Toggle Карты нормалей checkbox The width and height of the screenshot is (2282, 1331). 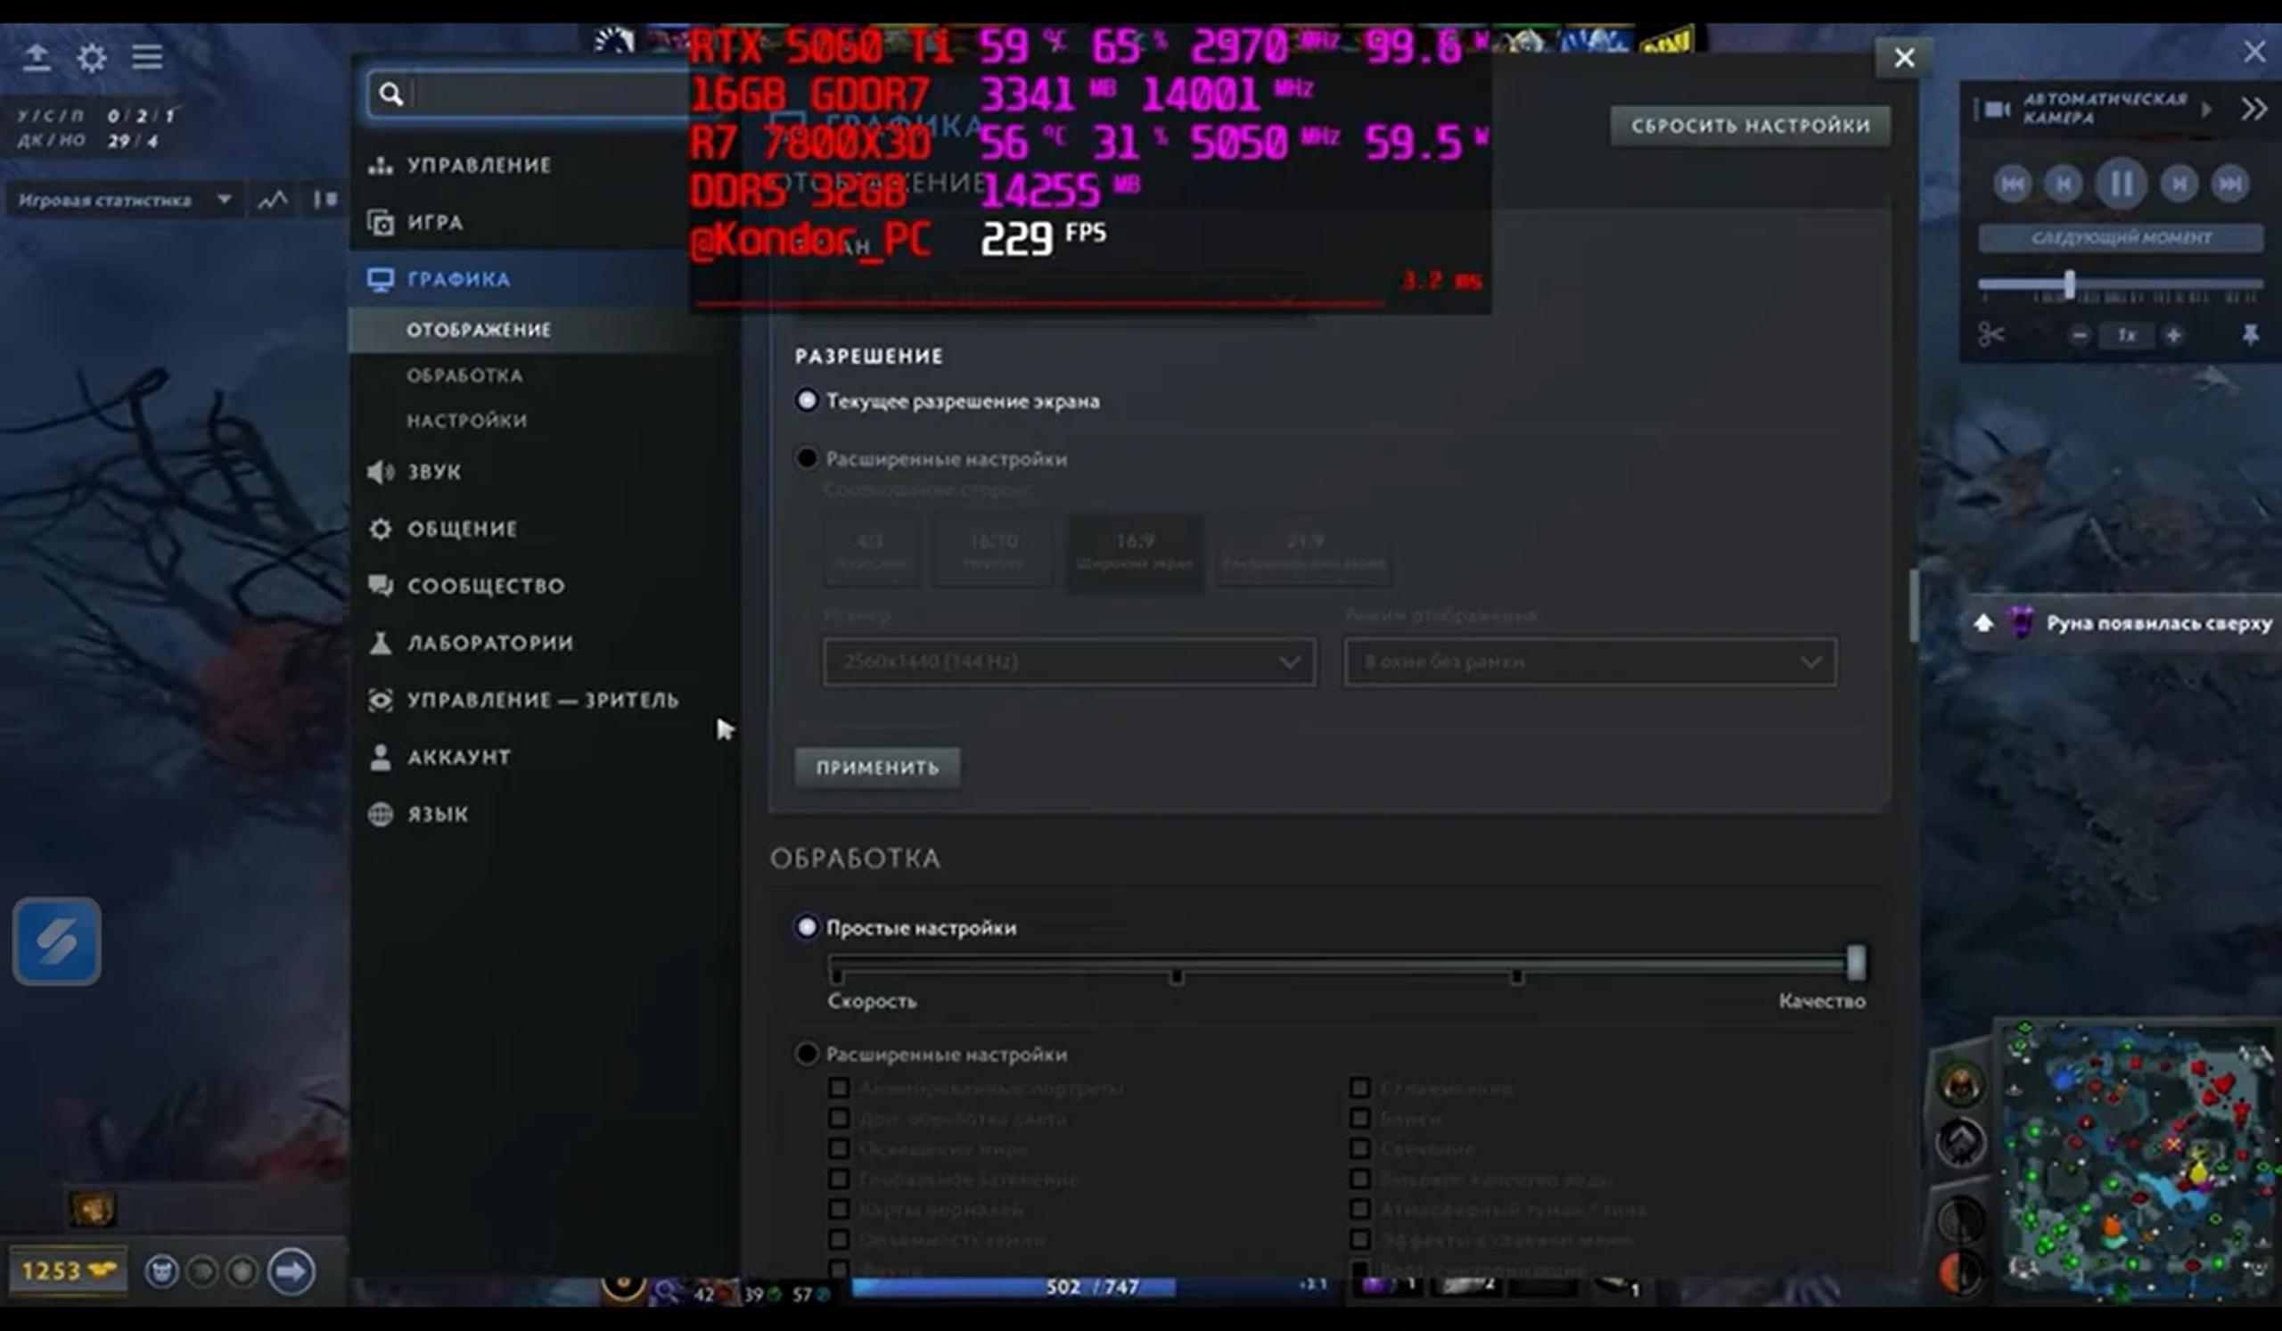coord(839,1209)
